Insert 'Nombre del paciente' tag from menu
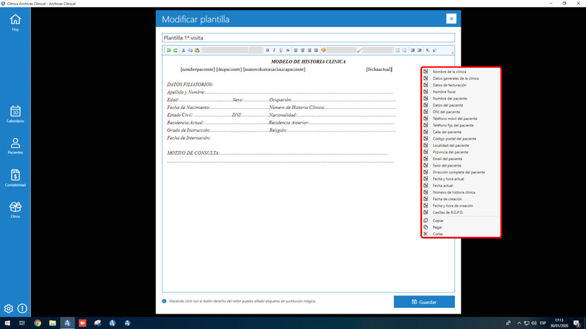 [x=450, y=98]
